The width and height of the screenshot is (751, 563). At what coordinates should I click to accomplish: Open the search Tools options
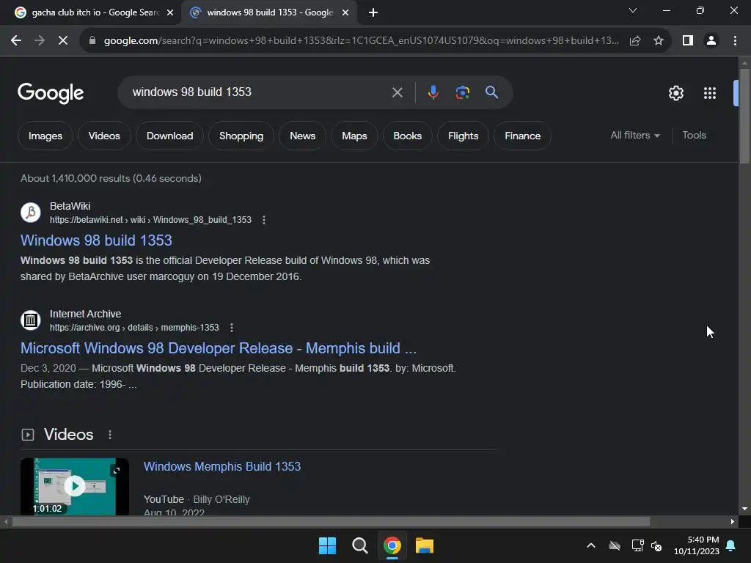tap(694, 136)
